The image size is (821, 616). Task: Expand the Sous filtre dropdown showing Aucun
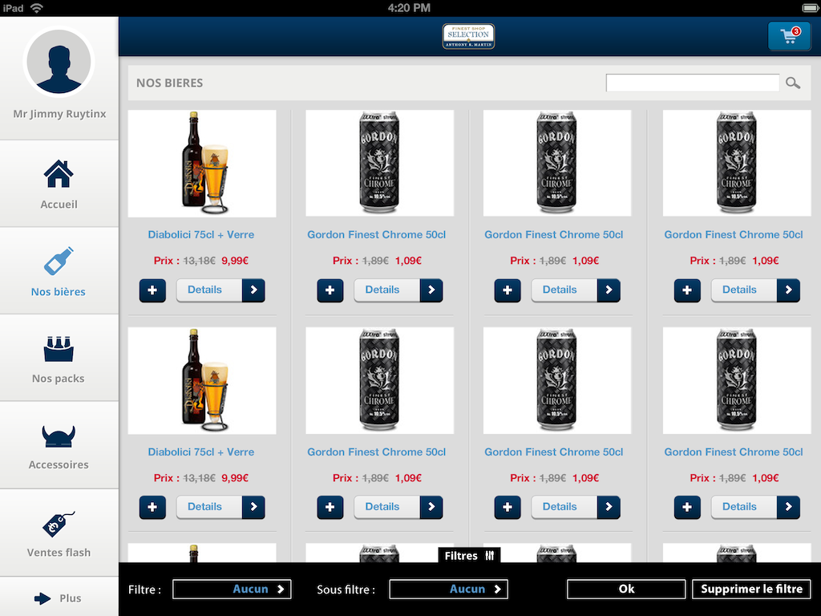(449, 590)
